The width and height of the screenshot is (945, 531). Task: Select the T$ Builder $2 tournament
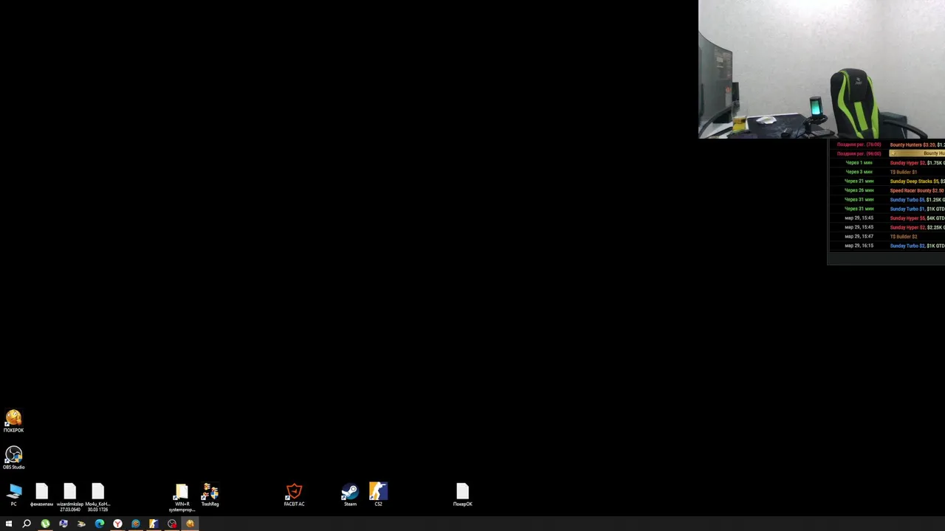904,237
